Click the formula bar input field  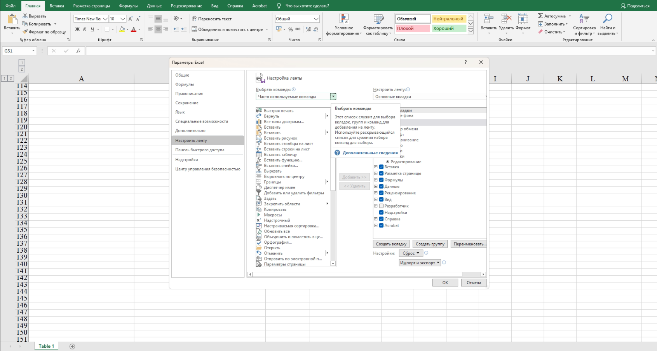click(368, 51)
